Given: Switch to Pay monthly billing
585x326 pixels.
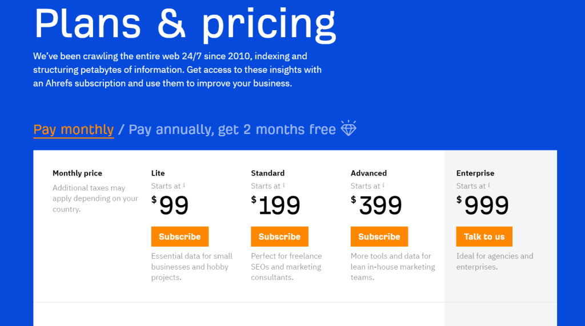Looking at the screenshot, I should pyautogui.click(x=74, y=129).
